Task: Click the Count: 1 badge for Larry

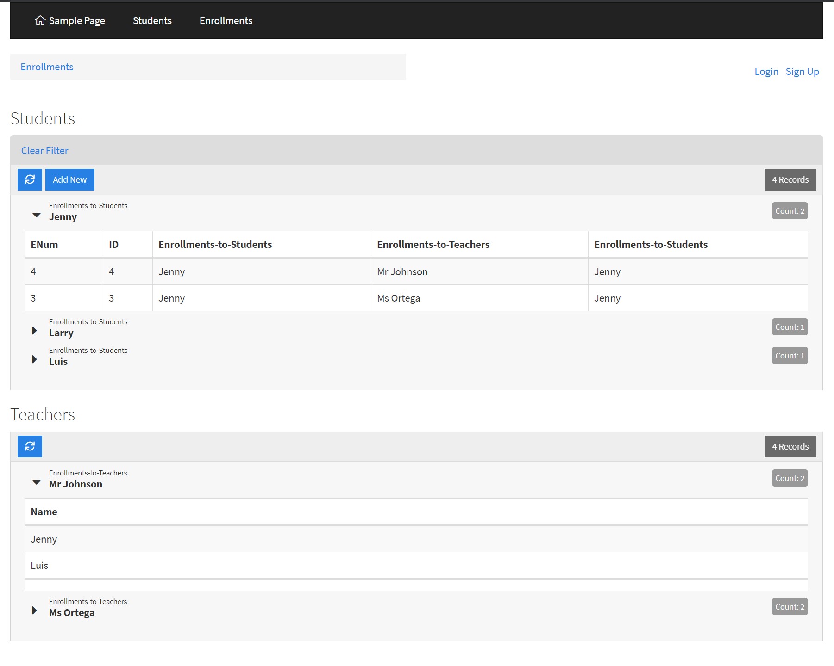Action: point(790,327)
